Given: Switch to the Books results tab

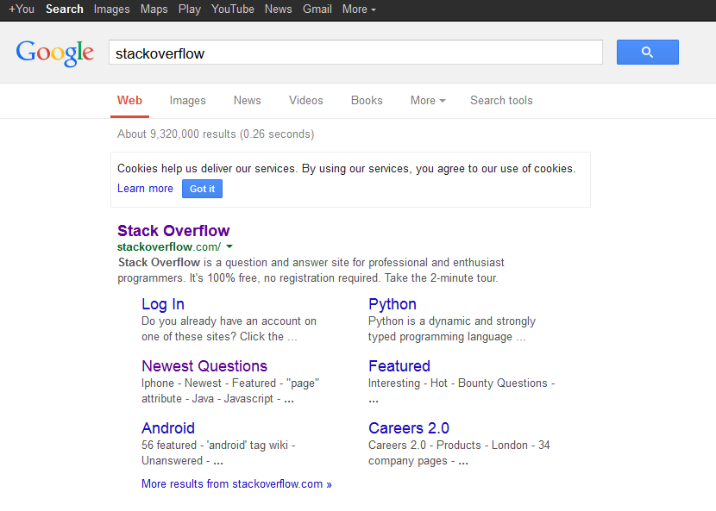Looking at the screenshot, I should (x=367, y=100).
